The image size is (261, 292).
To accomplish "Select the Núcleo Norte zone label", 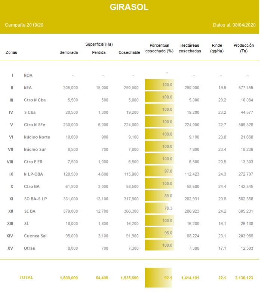I will pos(37,137).
